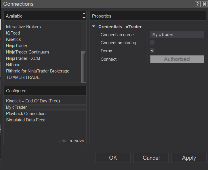The image size is (208, 170).
Task: Click the remove link
Action: pos(77,141)
